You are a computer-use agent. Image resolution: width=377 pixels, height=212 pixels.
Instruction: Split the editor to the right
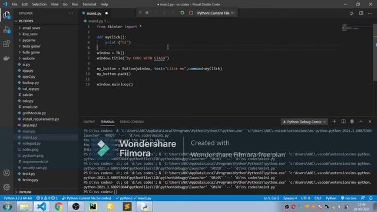361,13
